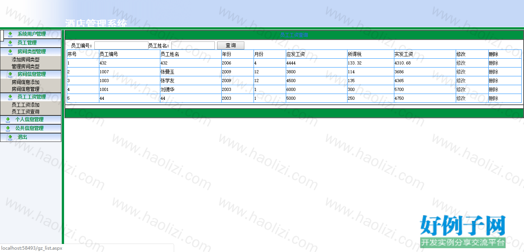
Task: Click the gross salary value 6000
Action: coord(291,89)
